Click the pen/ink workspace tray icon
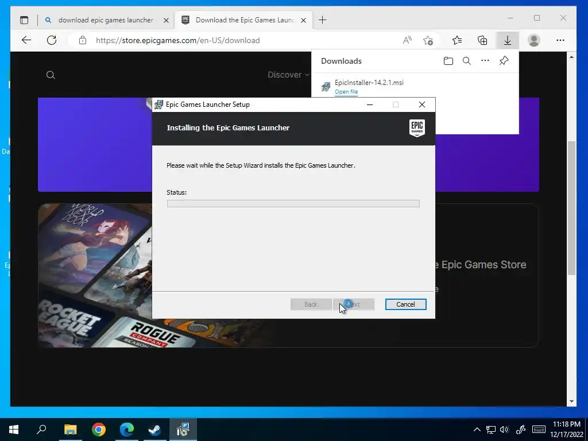Image resolution: width=588 pixels, height=441 pixels. pyautogui.click(x=520, y=430)
